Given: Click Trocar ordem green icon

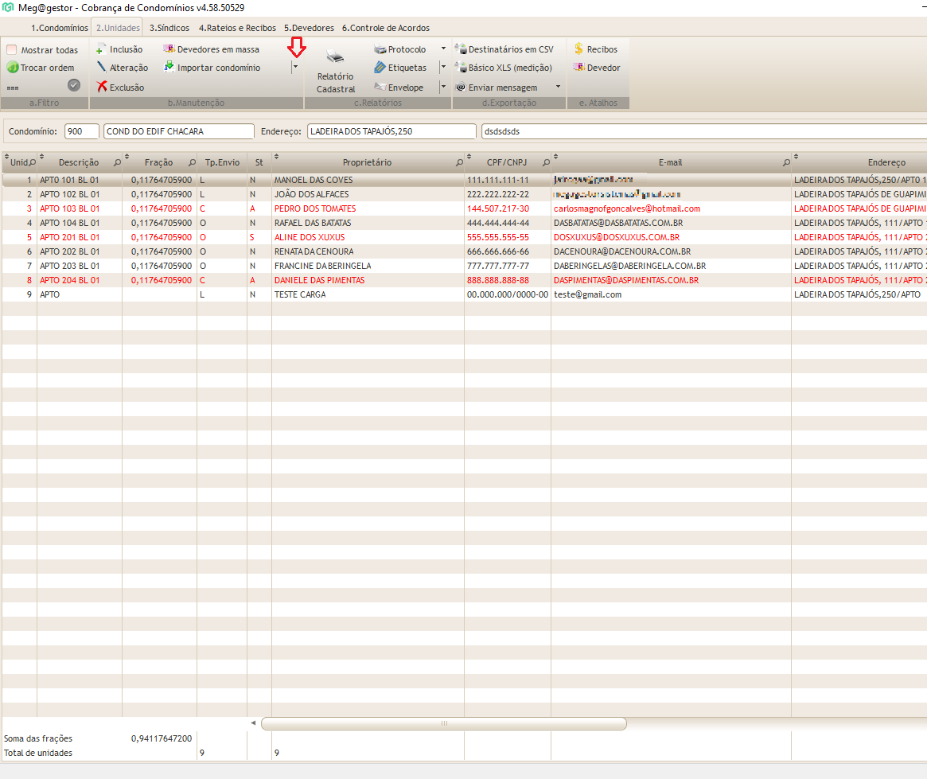Looking at the screenshot, I should 12,68.
